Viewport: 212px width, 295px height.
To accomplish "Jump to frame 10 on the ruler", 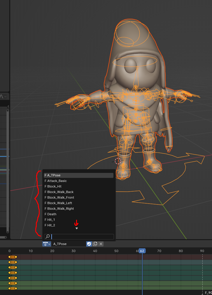I will pos(31,251).
